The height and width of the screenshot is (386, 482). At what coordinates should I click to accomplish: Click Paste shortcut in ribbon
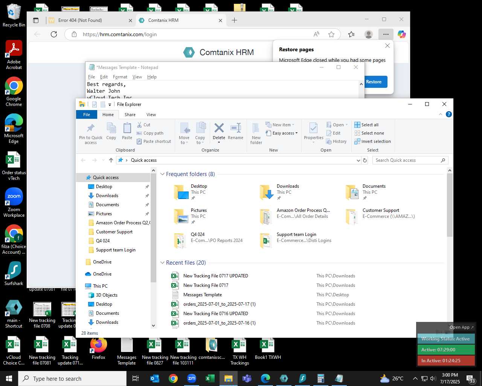154,141
